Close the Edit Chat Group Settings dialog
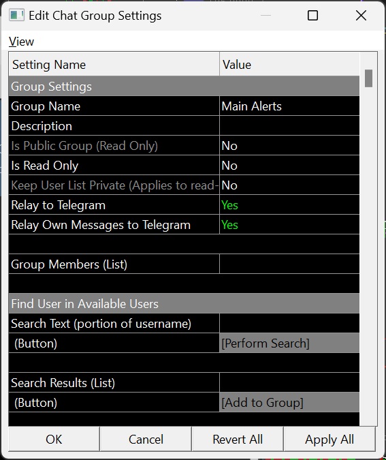 point(361,15)
